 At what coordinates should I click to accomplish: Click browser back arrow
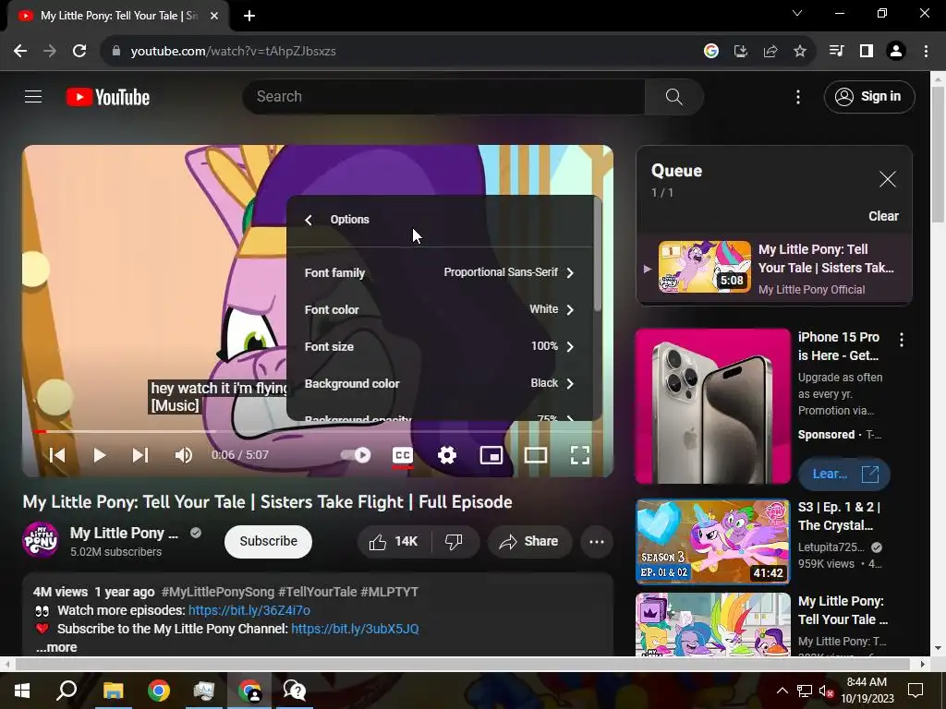pos(20,52)
